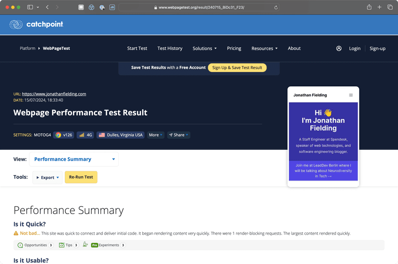Image resolution: width=398 pixels, height=264 pixels.
Task: Click the Login link
Action: (355, 48)
